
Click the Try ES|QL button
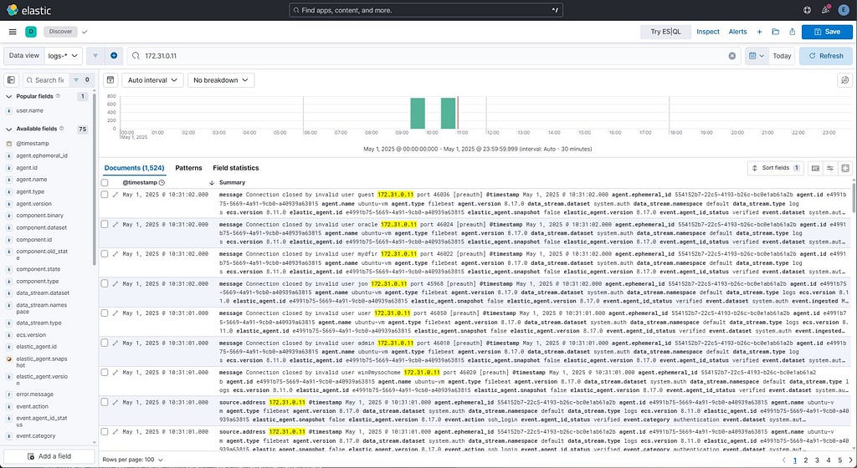coord(665,32)
